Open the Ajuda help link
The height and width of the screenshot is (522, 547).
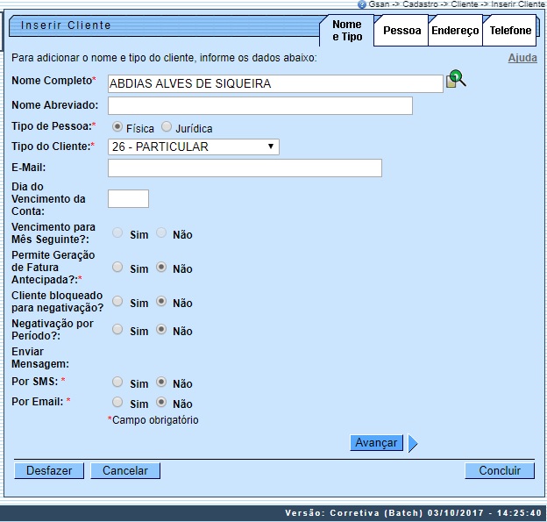pyautogui.click(x=522, y=58)
